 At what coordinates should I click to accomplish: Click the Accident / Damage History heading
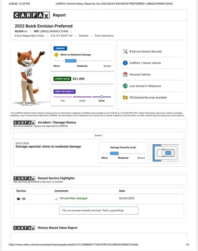click(57, 122)
